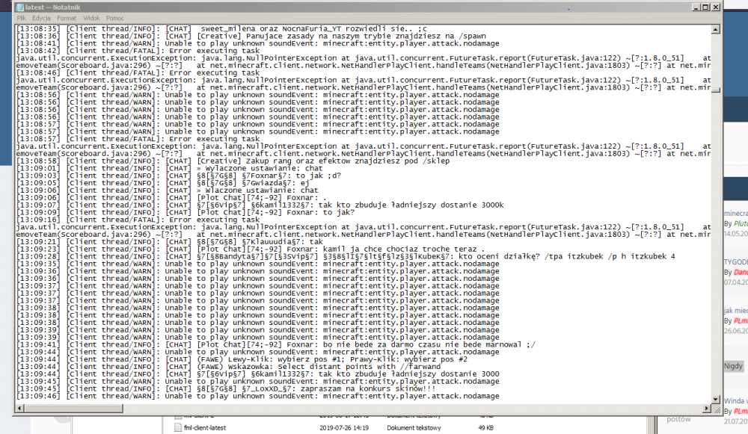The image size is (748, 434).
Task: Click the date 2019-07-26 14:19 of fml-client-latest
Action: point(344,428)
